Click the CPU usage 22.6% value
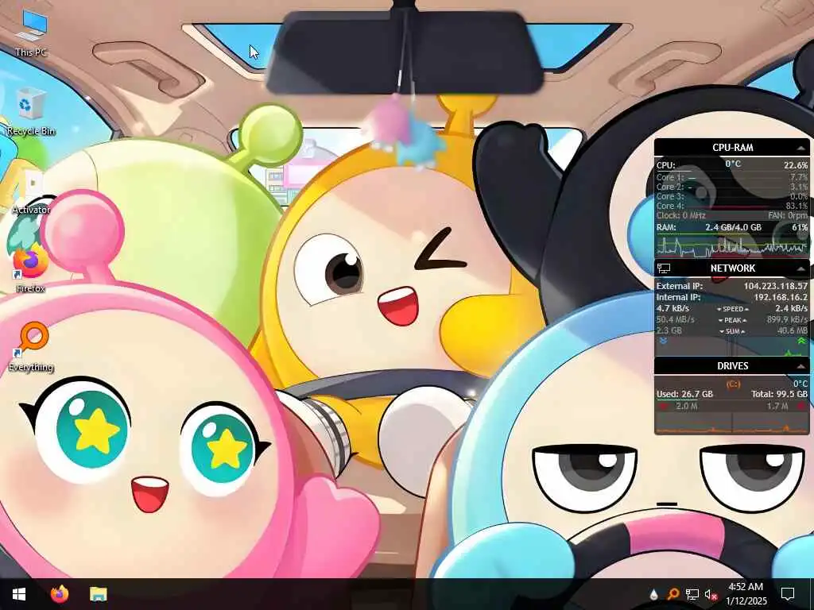 [796, 165]
